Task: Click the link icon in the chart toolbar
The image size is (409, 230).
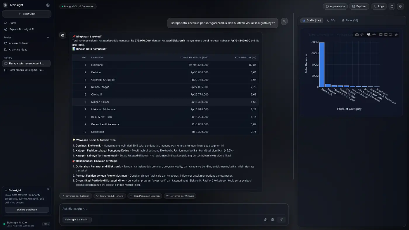Action: pos(362,34)
